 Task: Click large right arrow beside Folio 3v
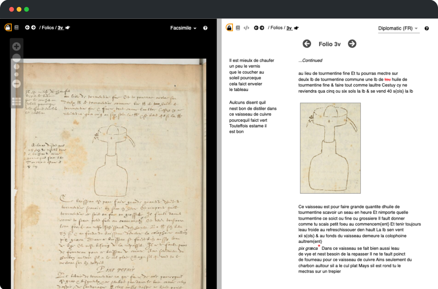(x=352, y=44)
